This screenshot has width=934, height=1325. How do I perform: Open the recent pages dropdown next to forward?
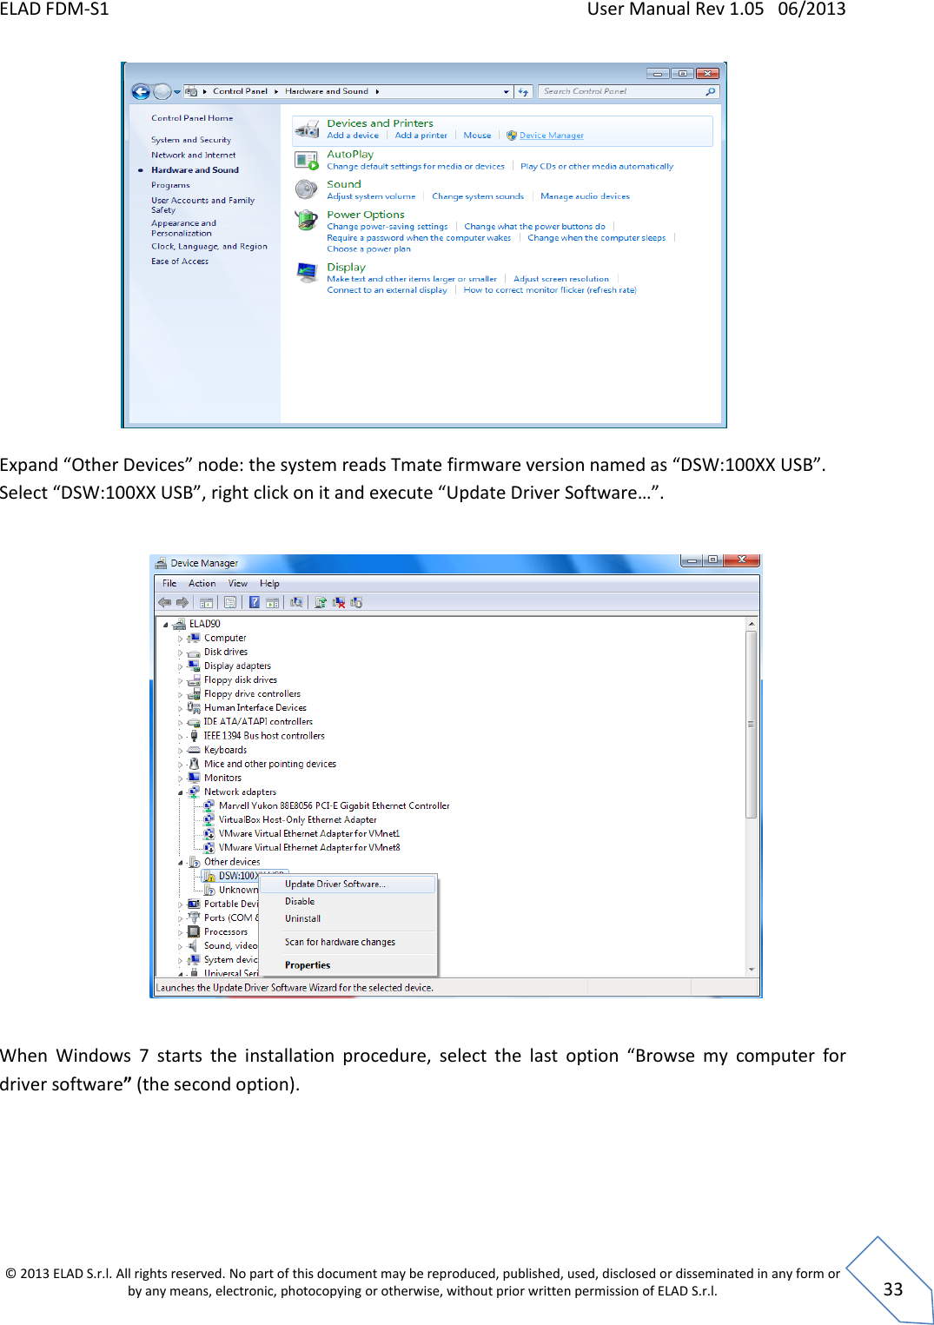pos(177,91)
